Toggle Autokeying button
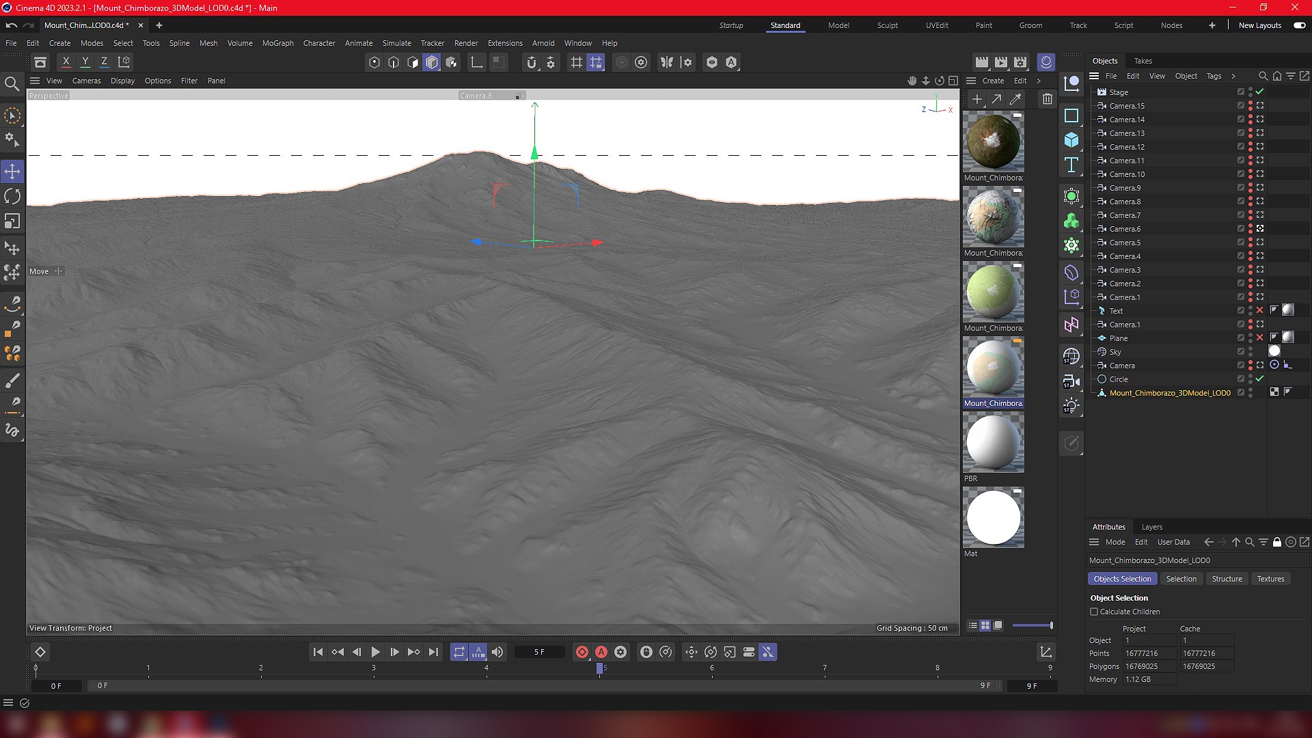The height and width of the screenshot is (738, 1312). click(x=601, y=652)
